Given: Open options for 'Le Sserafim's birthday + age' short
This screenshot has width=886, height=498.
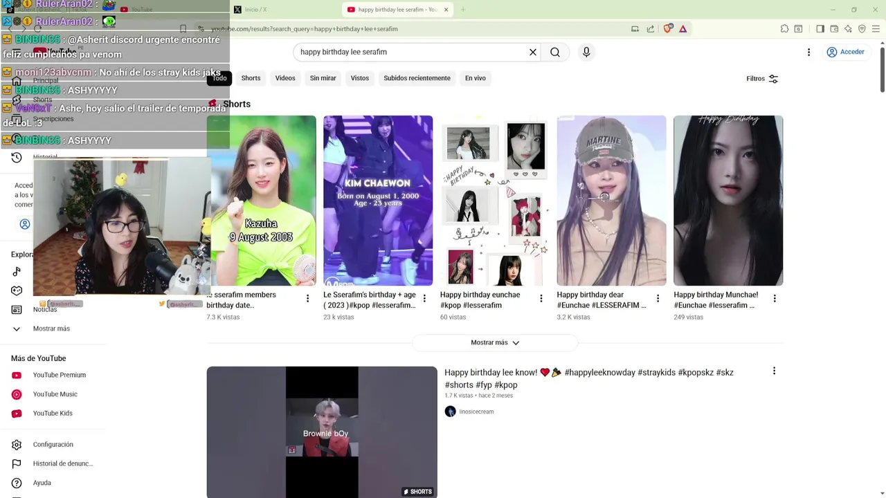Looking at the screenshot, I should 424,298.
